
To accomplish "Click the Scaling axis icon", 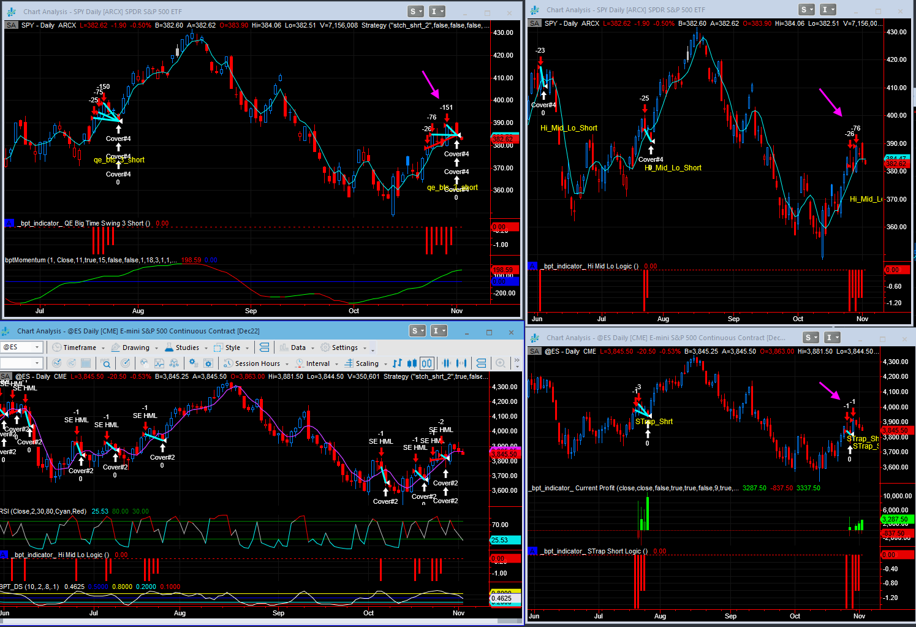I will [349, 363].
